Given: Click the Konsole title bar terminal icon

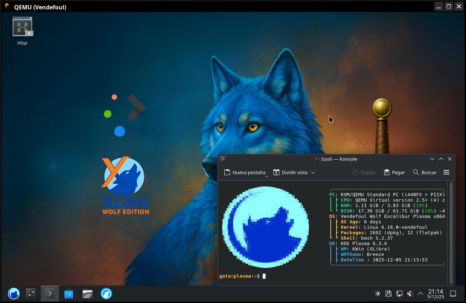Looking at the screenshot, I should [223, 158].
